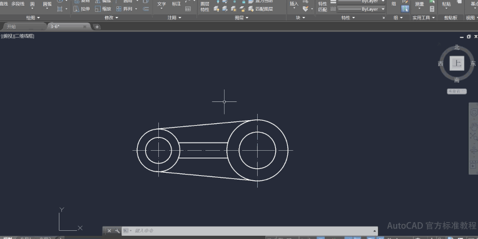
Task: Select the 缩放 (Scale) tool
Action: (103, 9)
